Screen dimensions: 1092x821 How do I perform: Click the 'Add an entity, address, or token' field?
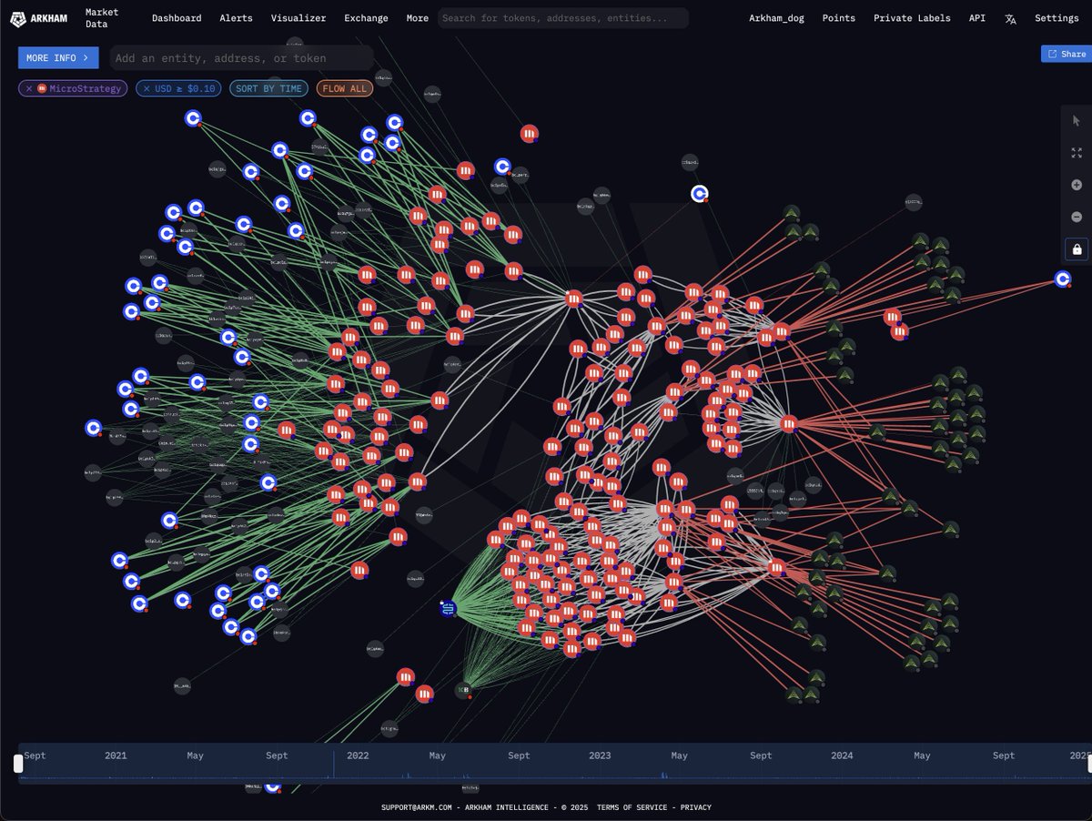[x=242, y=57]
